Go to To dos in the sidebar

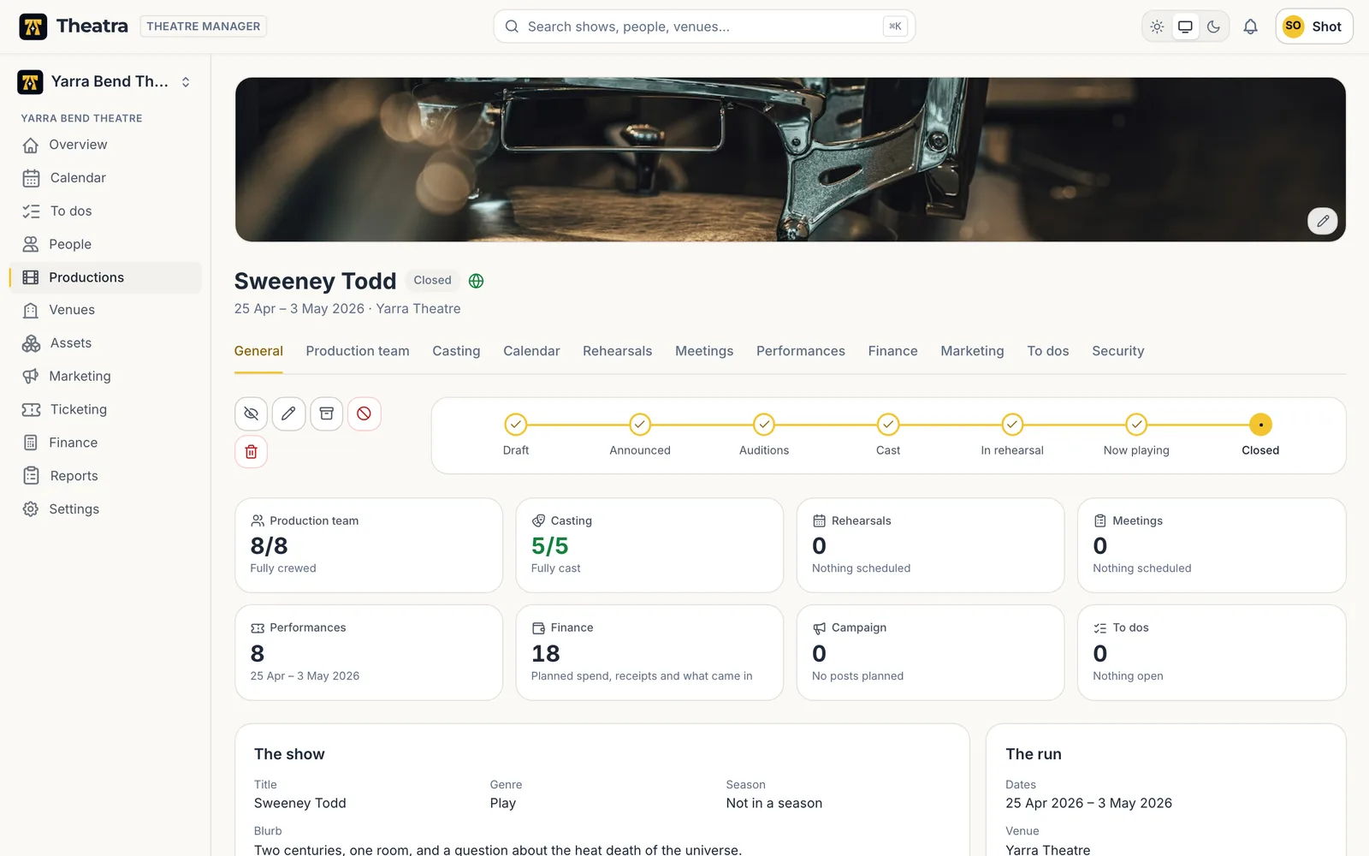tap(105, 211)
